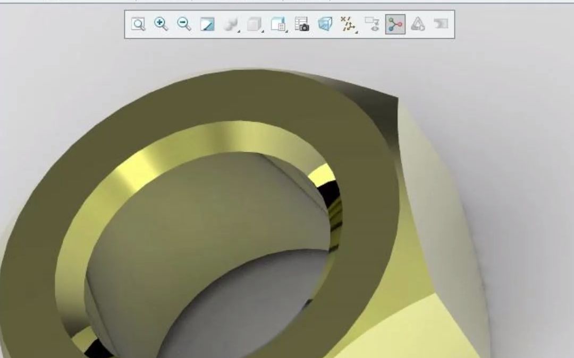Expand the Datum Display Filters dropdown

click(x=348, y=24)
